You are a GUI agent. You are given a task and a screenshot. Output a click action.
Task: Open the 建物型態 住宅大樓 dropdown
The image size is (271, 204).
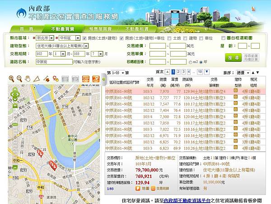62,46
